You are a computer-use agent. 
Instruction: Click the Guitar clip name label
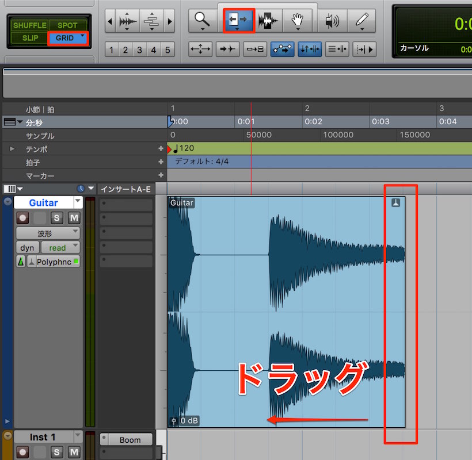coord(181,203)
